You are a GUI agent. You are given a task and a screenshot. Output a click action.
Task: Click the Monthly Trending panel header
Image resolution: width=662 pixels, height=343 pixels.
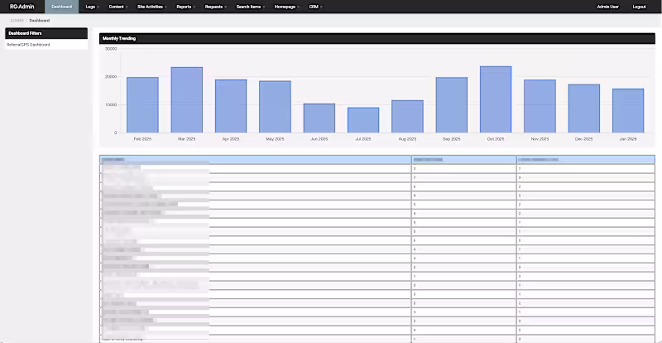click(377, 38)
